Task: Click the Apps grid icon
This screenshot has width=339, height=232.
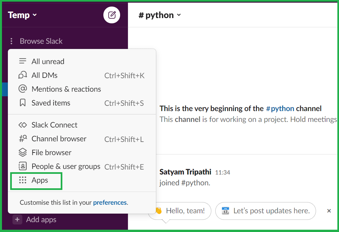Action: click(x=23, y=180)
